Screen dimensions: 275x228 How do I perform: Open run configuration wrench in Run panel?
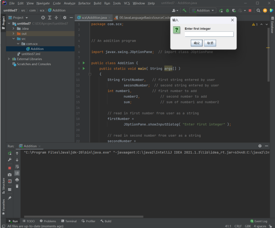10,160
